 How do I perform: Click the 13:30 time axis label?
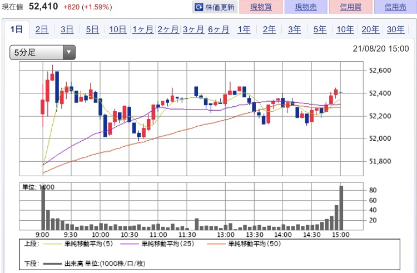coord(255,235)
